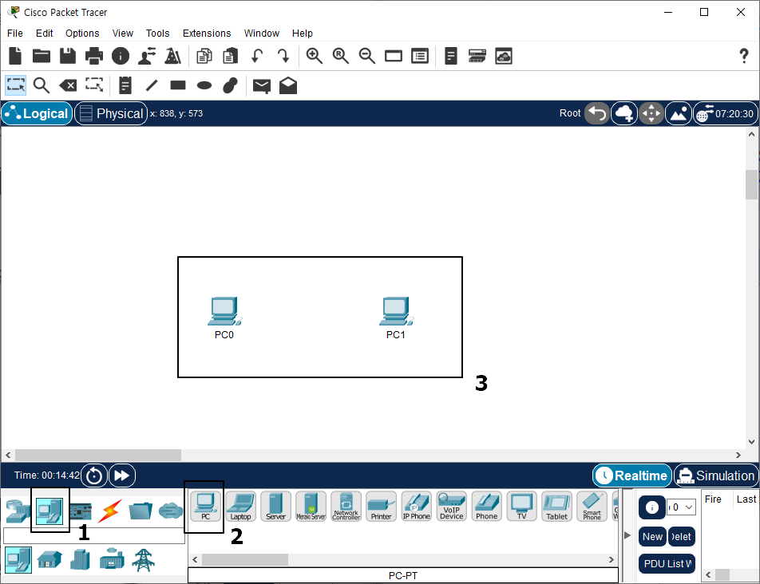Open a file with folder icon
The width and height of the screenshot is (760, 584).
tap(42, 56)
